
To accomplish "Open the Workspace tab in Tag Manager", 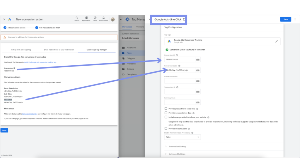I will (127, 27).
